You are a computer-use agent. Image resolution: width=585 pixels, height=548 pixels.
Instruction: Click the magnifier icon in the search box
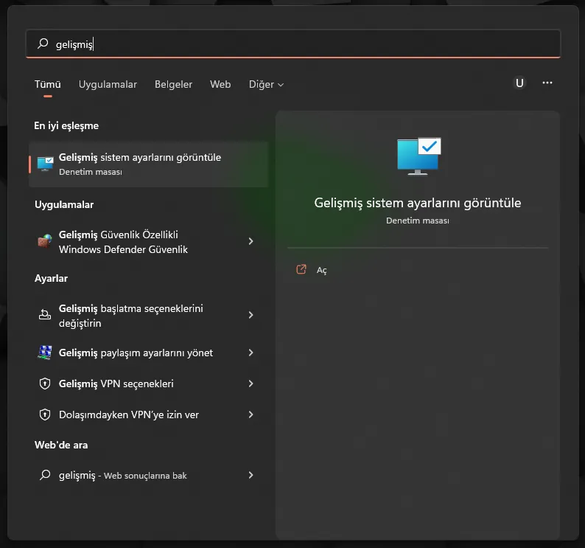43,44
